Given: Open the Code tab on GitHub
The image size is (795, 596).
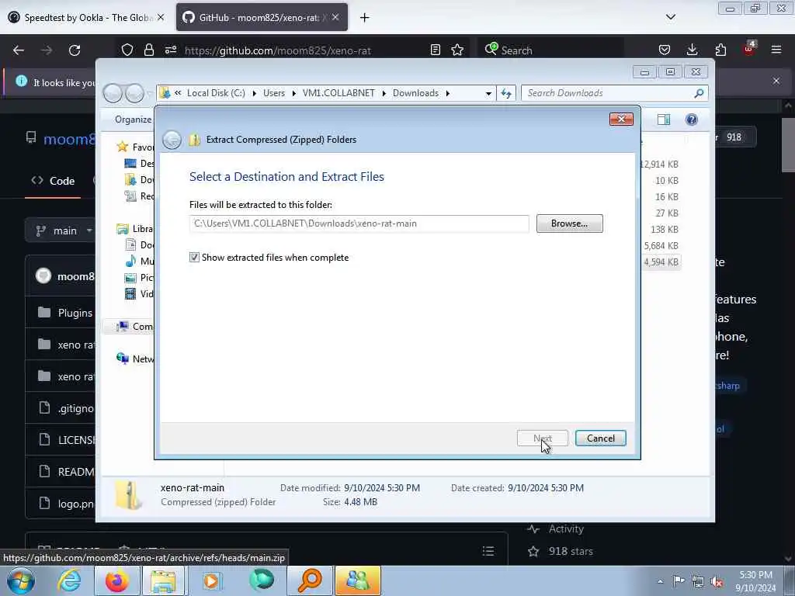Looking at the screenshot, I should coord(53,181).
